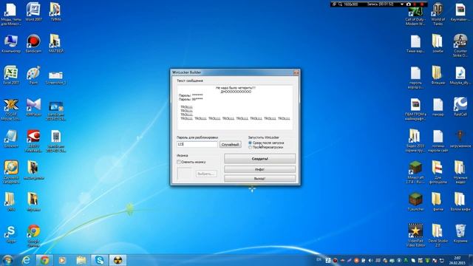The width and height of the screenshot is (473, 266).
Task: Select the Devel Studio 2.0 folder icon
Action: (438, 236)
